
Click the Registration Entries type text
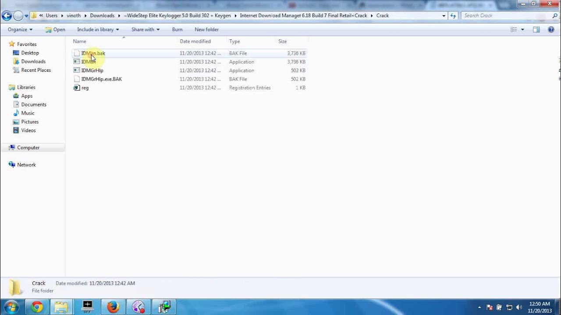[250, 87]
